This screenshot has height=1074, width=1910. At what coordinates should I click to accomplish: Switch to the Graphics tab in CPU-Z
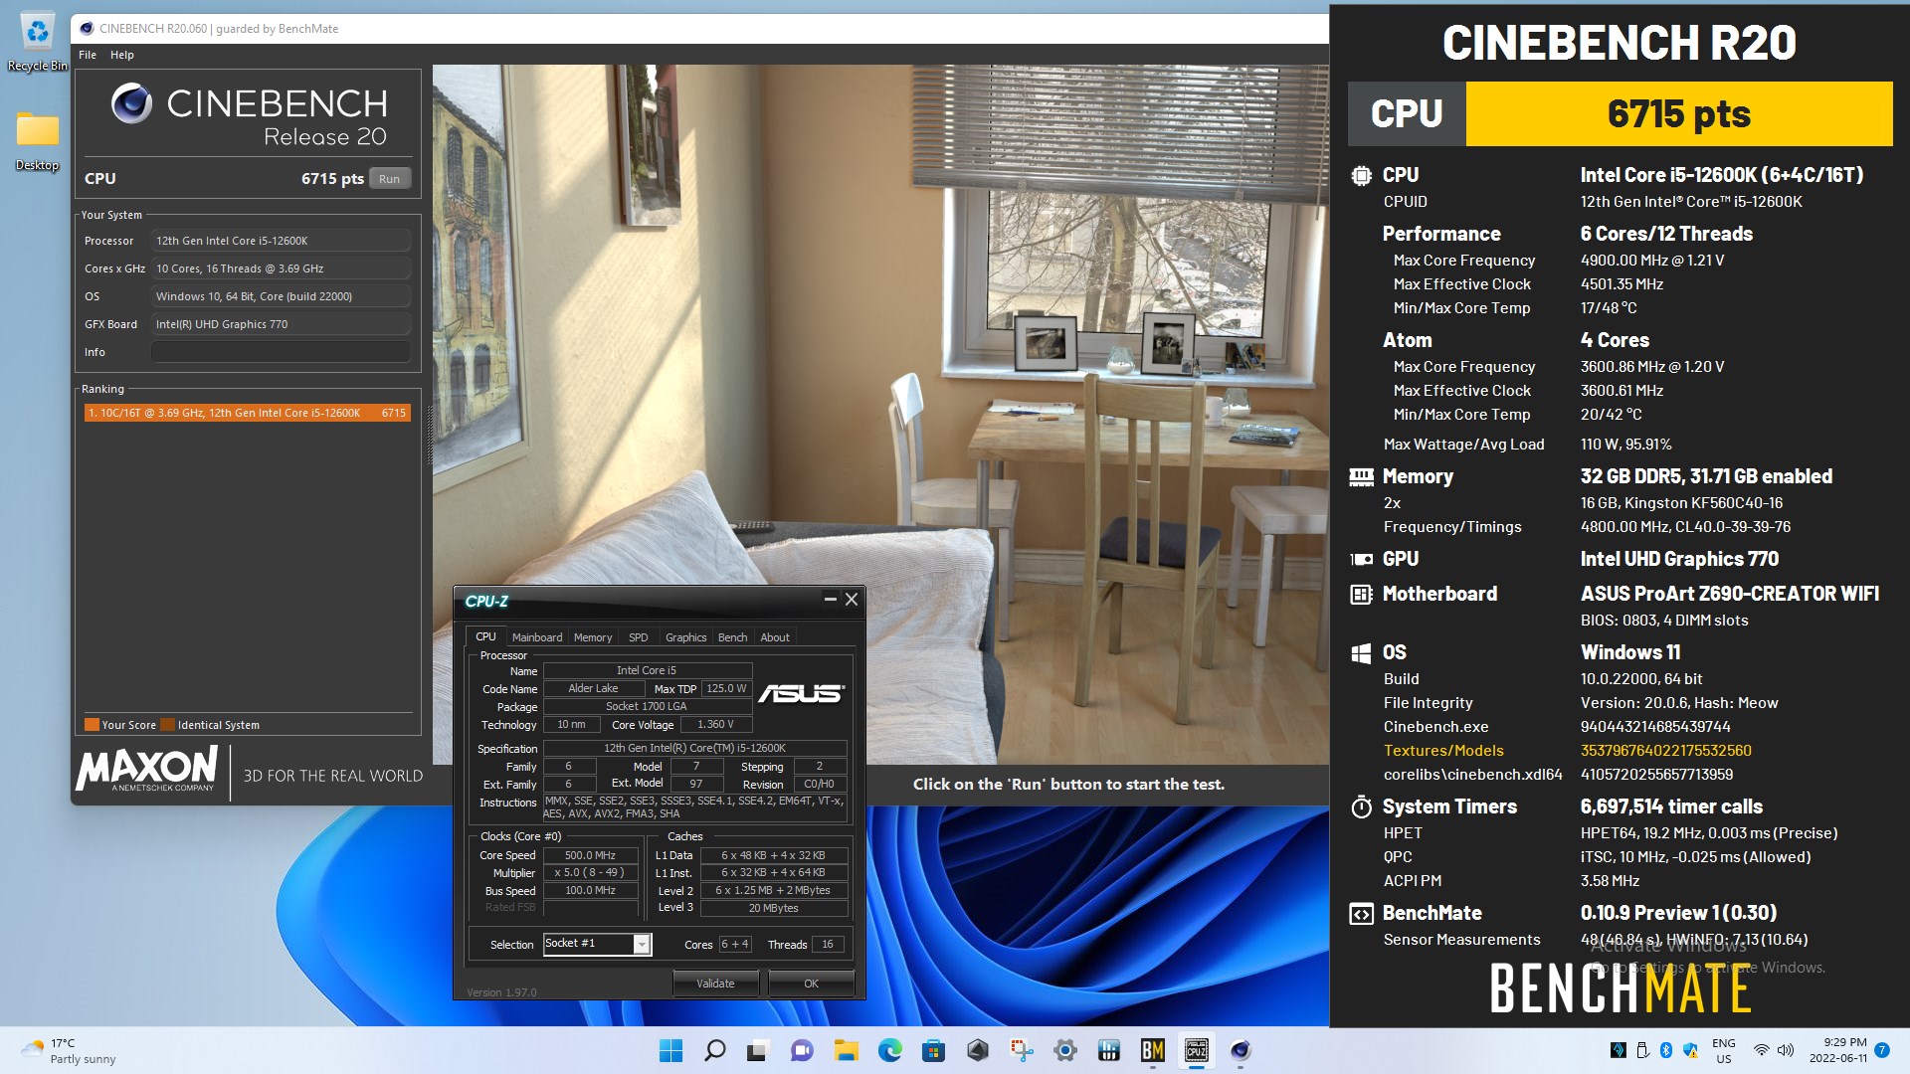[x=686, y=637]
